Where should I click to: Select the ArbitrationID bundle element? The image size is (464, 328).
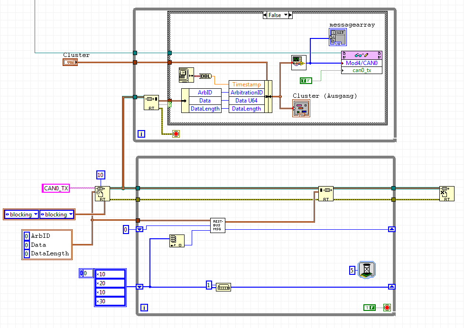(247, 93)
